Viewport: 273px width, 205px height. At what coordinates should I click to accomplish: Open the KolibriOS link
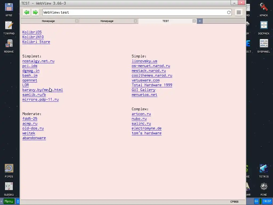click(32, 32)
